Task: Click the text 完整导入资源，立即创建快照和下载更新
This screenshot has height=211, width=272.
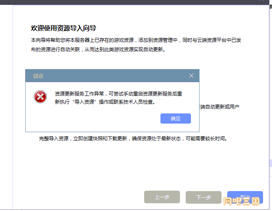Action: pyautogui.click(x=83, y=139)
